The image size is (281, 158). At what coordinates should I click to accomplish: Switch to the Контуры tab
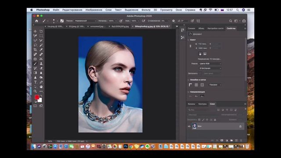(202, 104)
